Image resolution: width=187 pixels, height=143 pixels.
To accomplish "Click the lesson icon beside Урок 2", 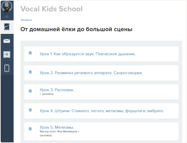I will coord(30,72).
